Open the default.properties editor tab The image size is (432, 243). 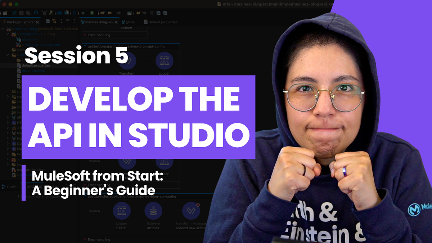[163, 22]
